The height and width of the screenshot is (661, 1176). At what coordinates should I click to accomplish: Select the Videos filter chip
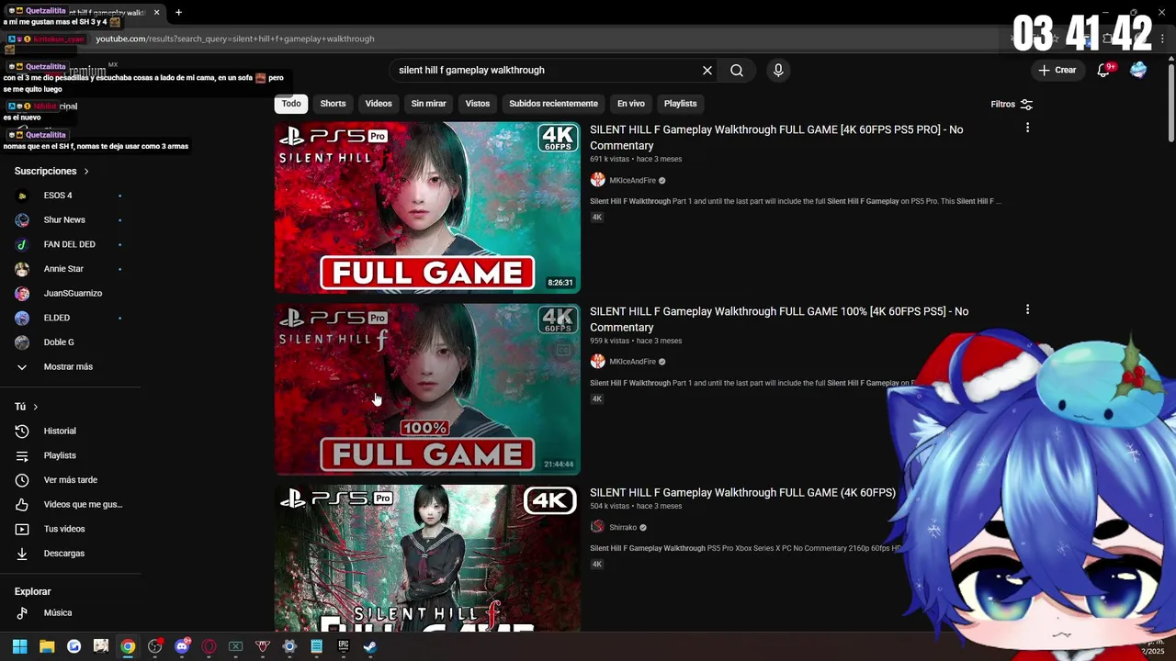pyautogui.click(x=379, y=104)
